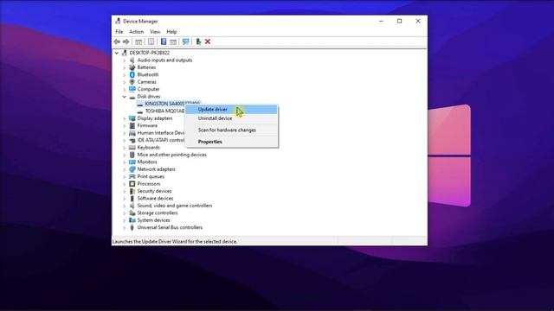554x311 pixels.
Task: Click the Cameras category icon
Action: 132,82
